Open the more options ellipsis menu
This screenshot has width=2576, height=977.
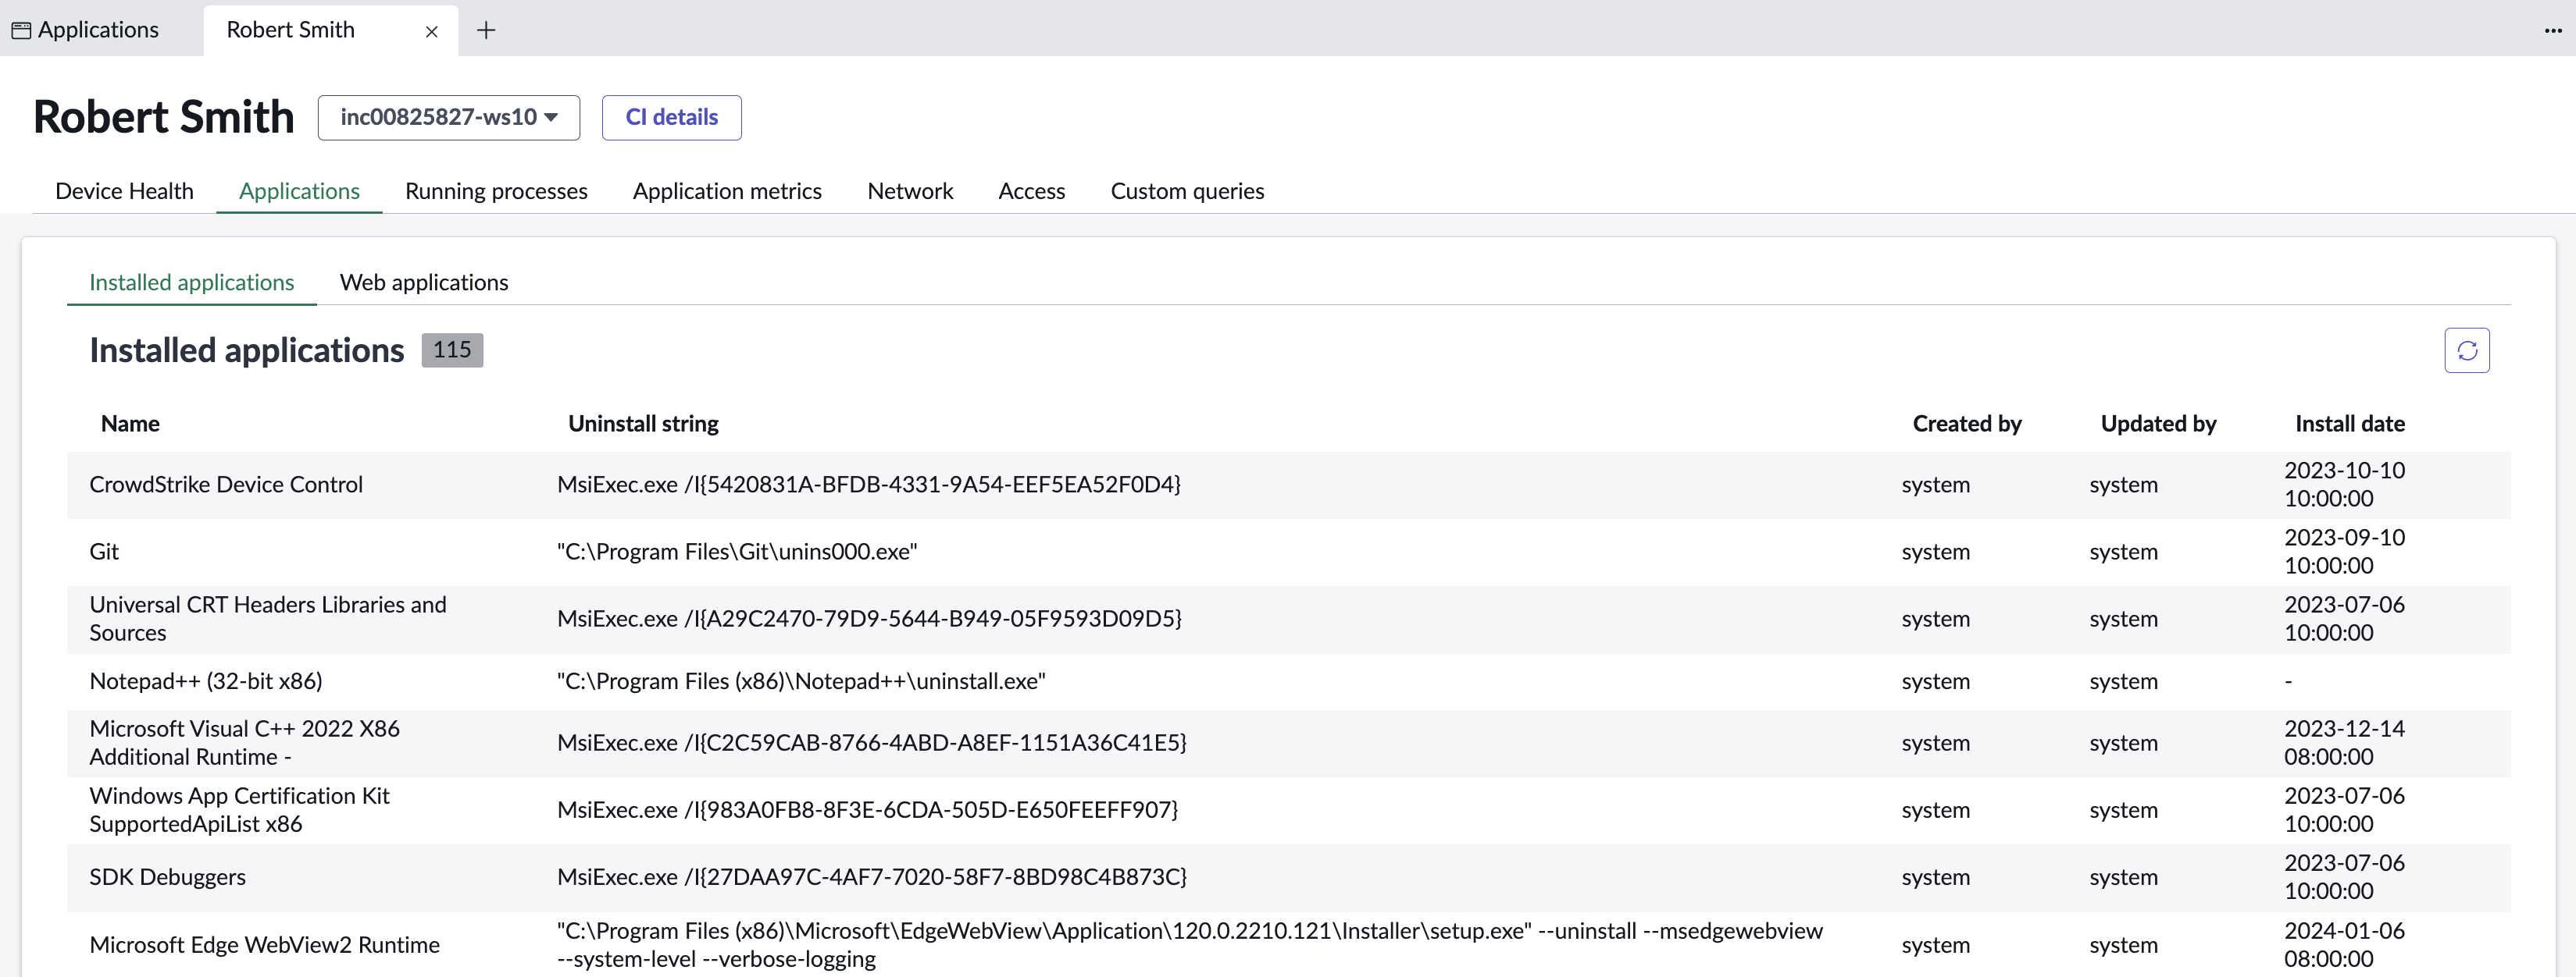(x=2552, y=31)
